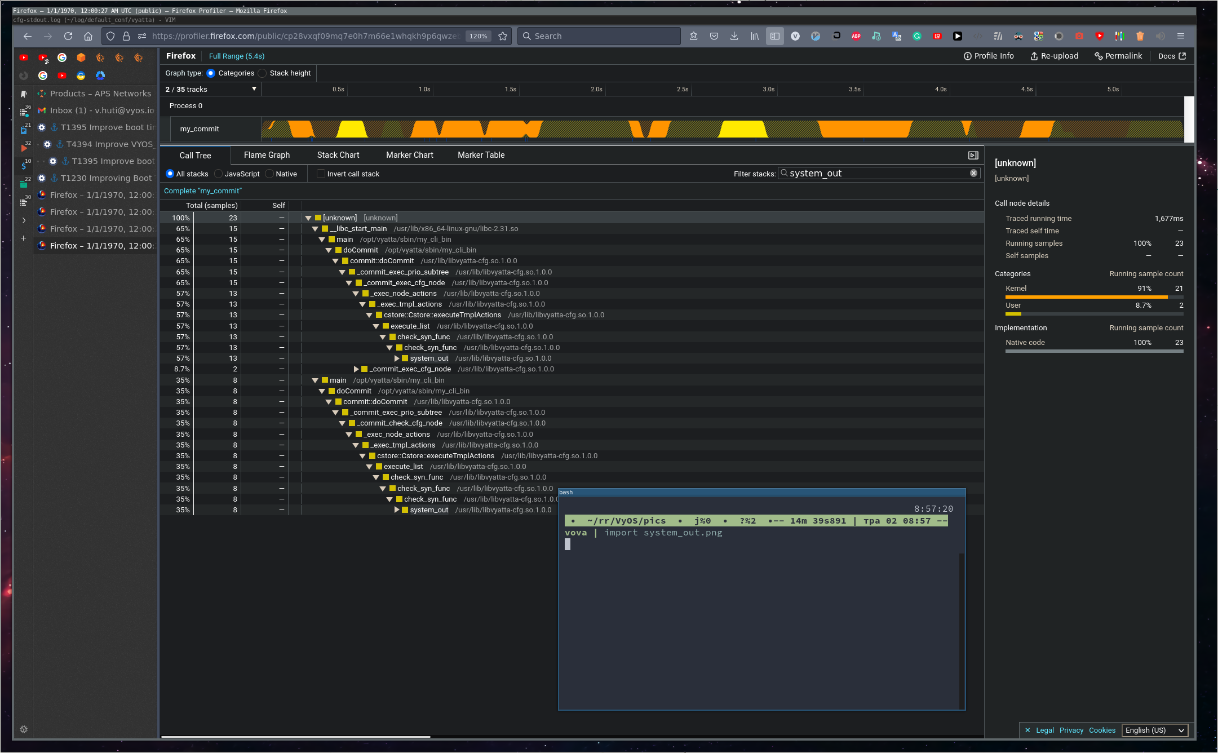1218x753 pixels.
Task: Bookmark page with the star icon
Action: [x=503, y=36]
